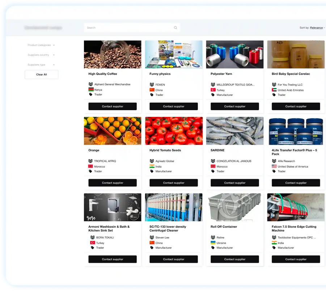
Task: Open the Bird Baby Special Cerelac title link
Action: (x=291, y=74)
